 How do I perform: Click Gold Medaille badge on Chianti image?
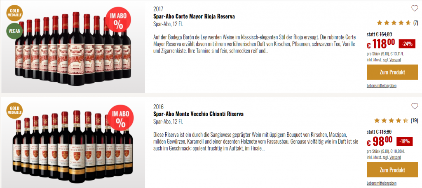pos(14,110)
